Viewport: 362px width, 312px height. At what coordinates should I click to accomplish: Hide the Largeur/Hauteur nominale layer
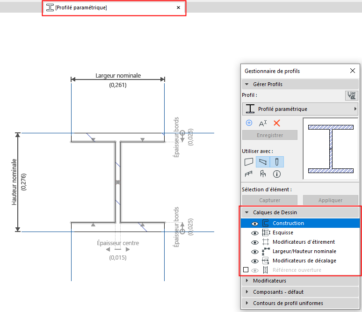coord(255,252)
